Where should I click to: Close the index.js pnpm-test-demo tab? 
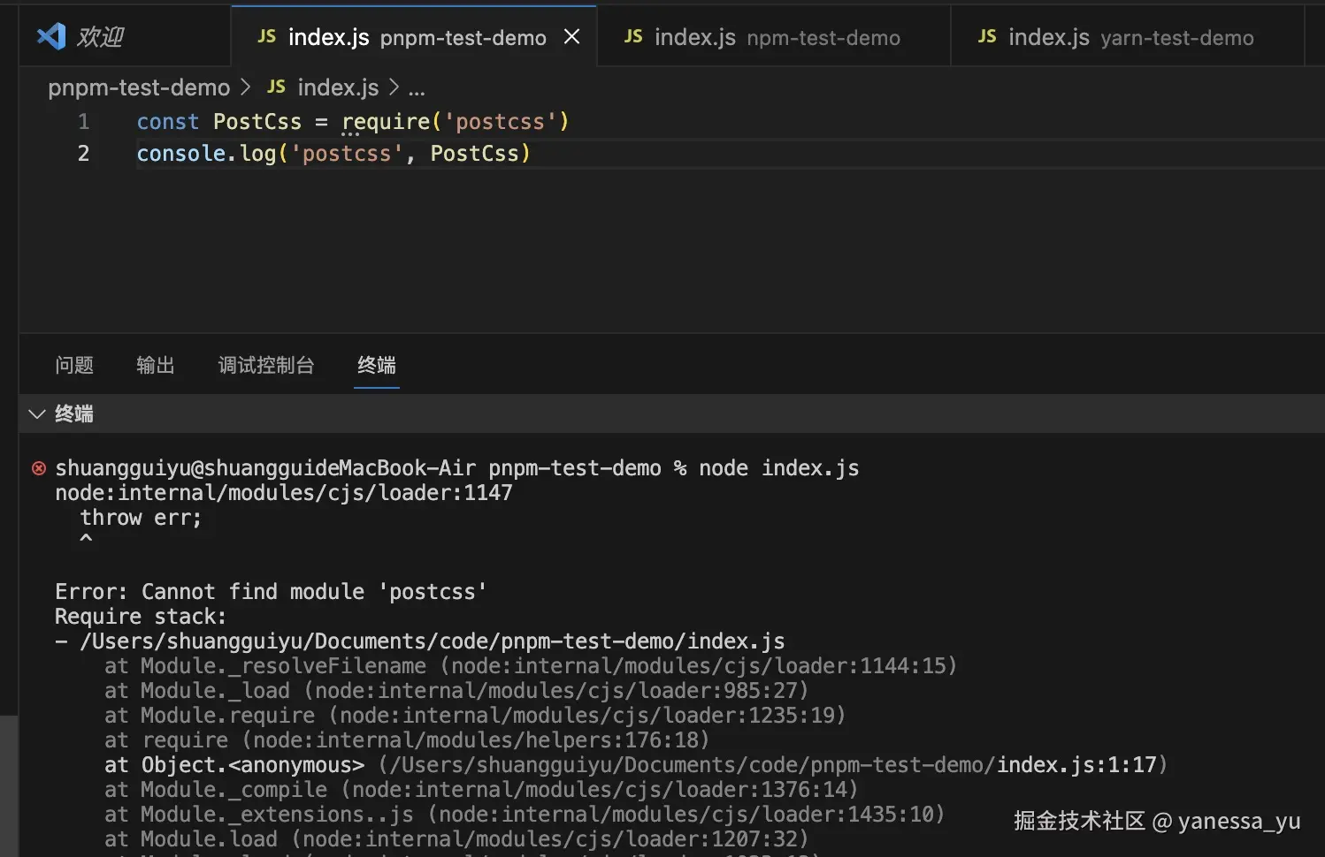click(x=572, y=36)
